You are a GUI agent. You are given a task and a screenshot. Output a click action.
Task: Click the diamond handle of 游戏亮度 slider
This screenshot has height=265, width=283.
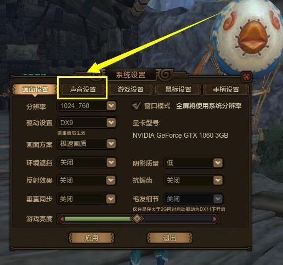click(x=137, y=218)
